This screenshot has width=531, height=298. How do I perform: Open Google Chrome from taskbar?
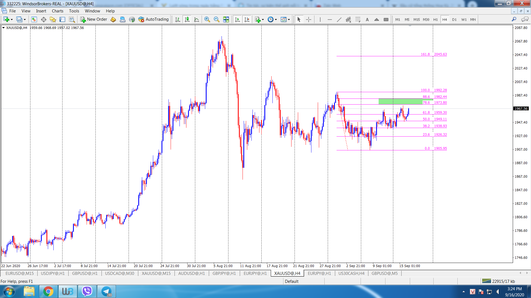(48, 291)
